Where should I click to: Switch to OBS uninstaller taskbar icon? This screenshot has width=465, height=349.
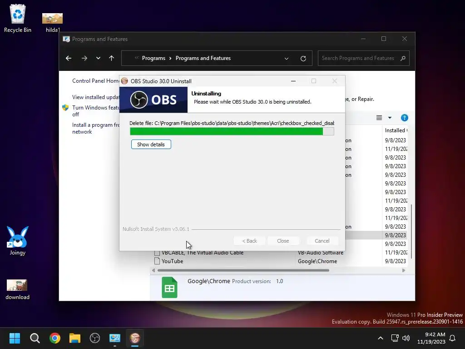[x=135, y=338]
